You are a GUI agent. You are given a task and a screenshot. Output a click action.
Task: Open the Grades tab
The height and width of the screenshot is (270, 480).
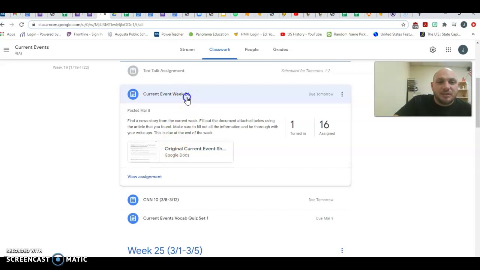(x=280, y=49)
